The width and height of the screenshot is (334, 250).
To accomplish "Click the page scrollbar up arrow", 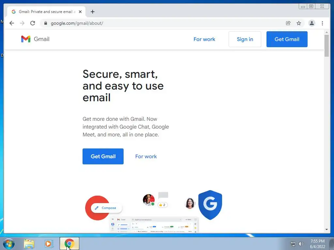I will (x=326, y=32).
